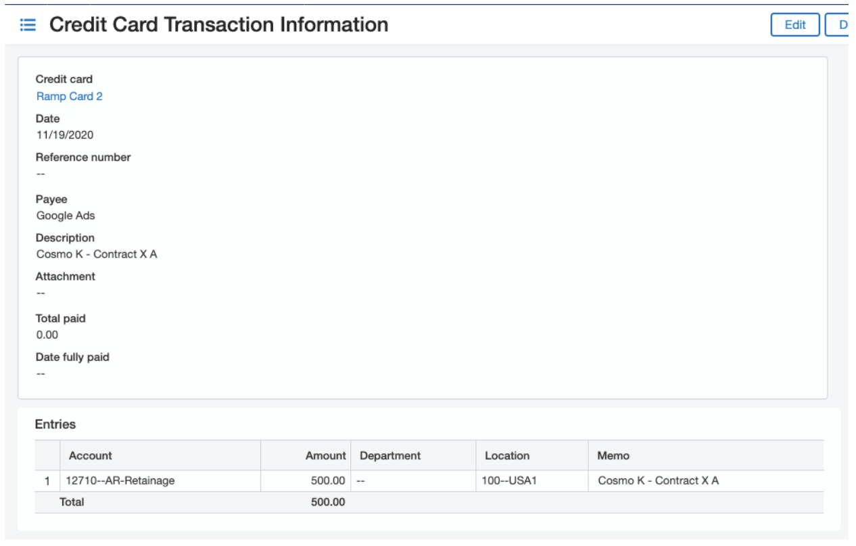
Task: Click the Credit card field label
Action: (x=64, y=80)
